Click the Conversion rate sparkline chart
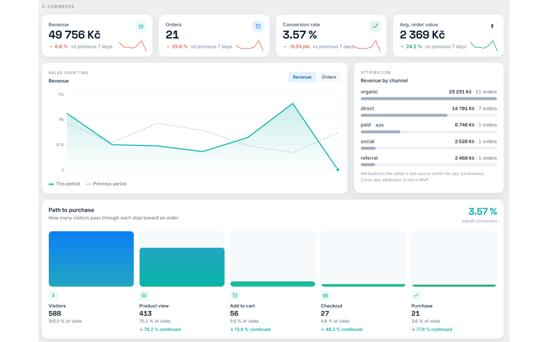Image resolution: width=548 pixels, height=342 pixels. (367, 46)
